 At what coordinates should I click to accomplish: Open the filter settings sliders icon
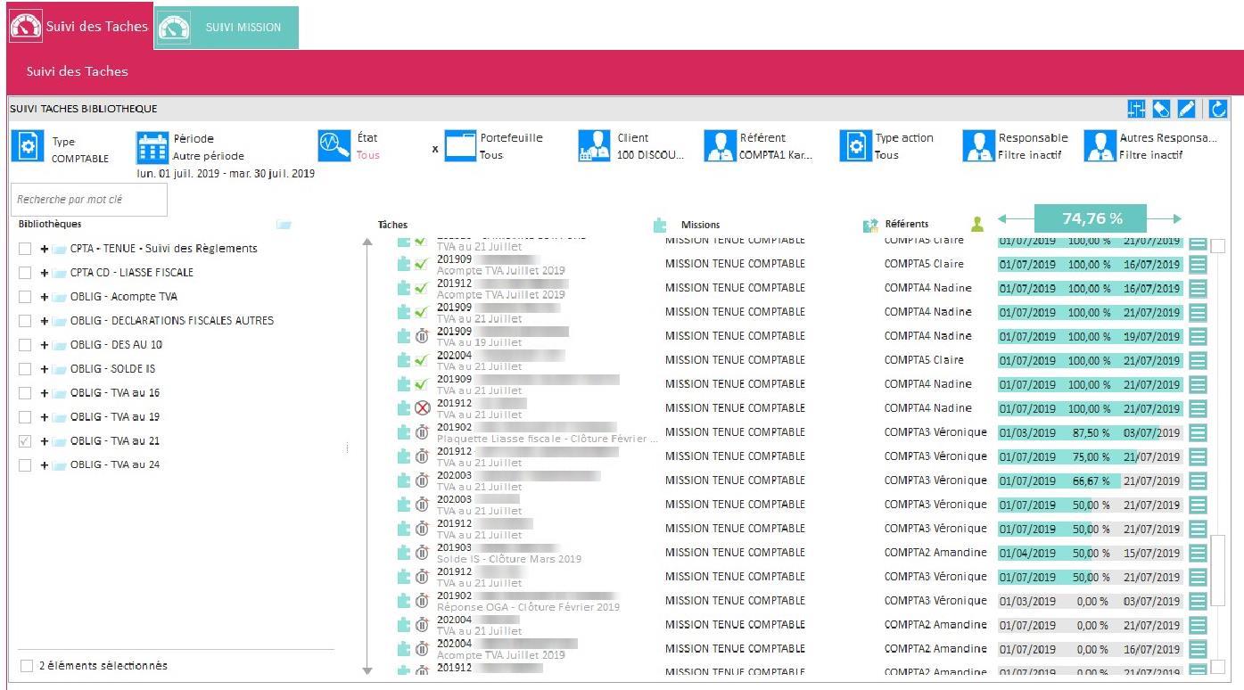(1136, 109)
